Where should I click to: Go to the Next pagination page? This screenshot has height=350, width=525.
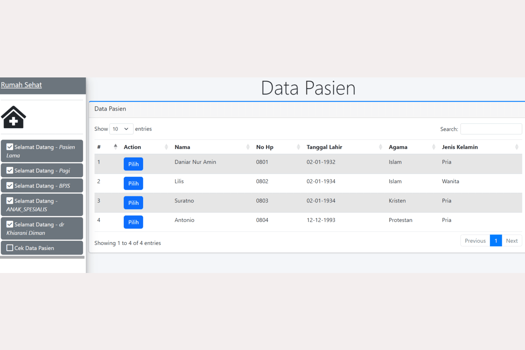[511, 241]
